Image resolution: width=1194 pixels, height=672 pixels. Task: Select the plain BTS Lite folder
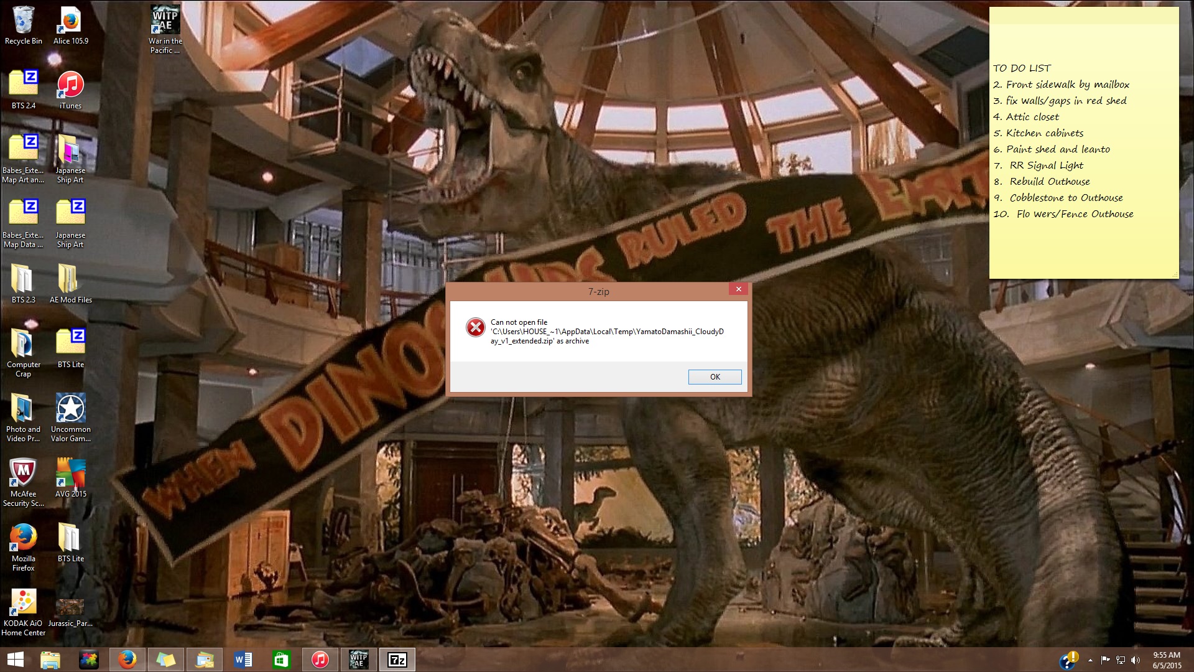(x=71, y=543)
